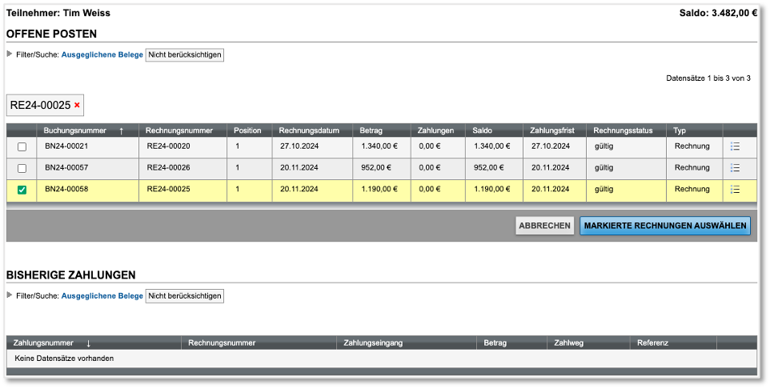Click Nicht berücksichtigen in Bisherige Zahlungen filter

[x=184, y=295]
